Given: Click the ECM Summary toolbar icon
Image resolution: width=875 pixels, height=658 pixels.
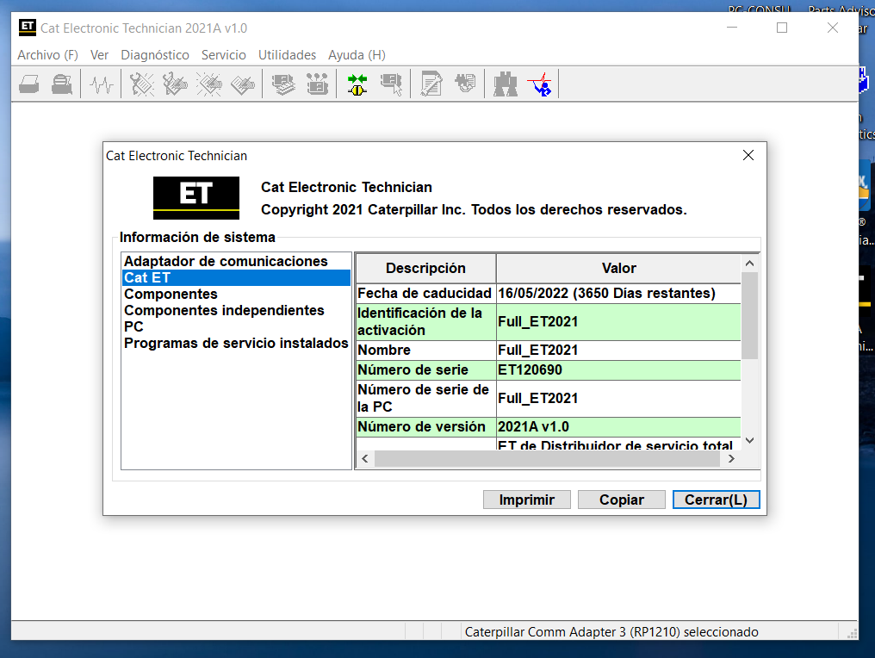Looking at the screenshot, I should pos(283,84).
